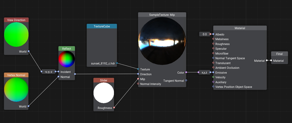This screenshot has height=123, width=292.
Task: Click the Vertex Normal sphere preview
Action: pyautogui.click(x=16, y=90)
